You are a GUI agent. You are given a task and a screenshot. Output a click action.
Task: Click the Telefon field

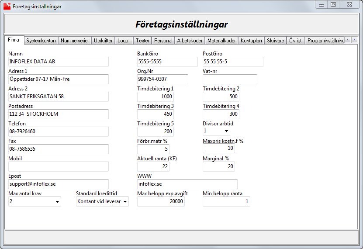pos(59,131)
